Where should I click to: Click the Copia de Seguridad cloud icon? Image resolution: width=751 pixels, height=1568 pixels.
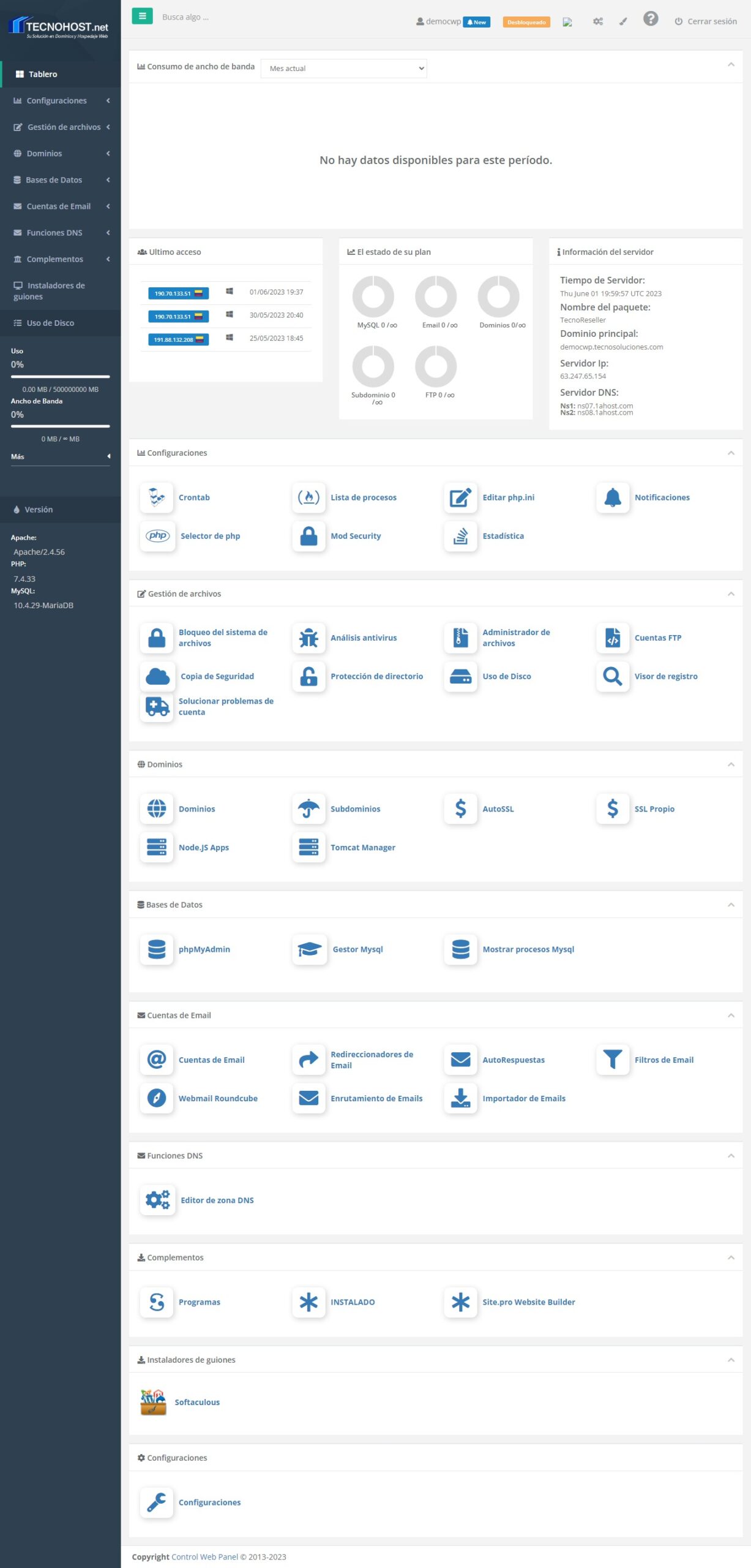157,676
